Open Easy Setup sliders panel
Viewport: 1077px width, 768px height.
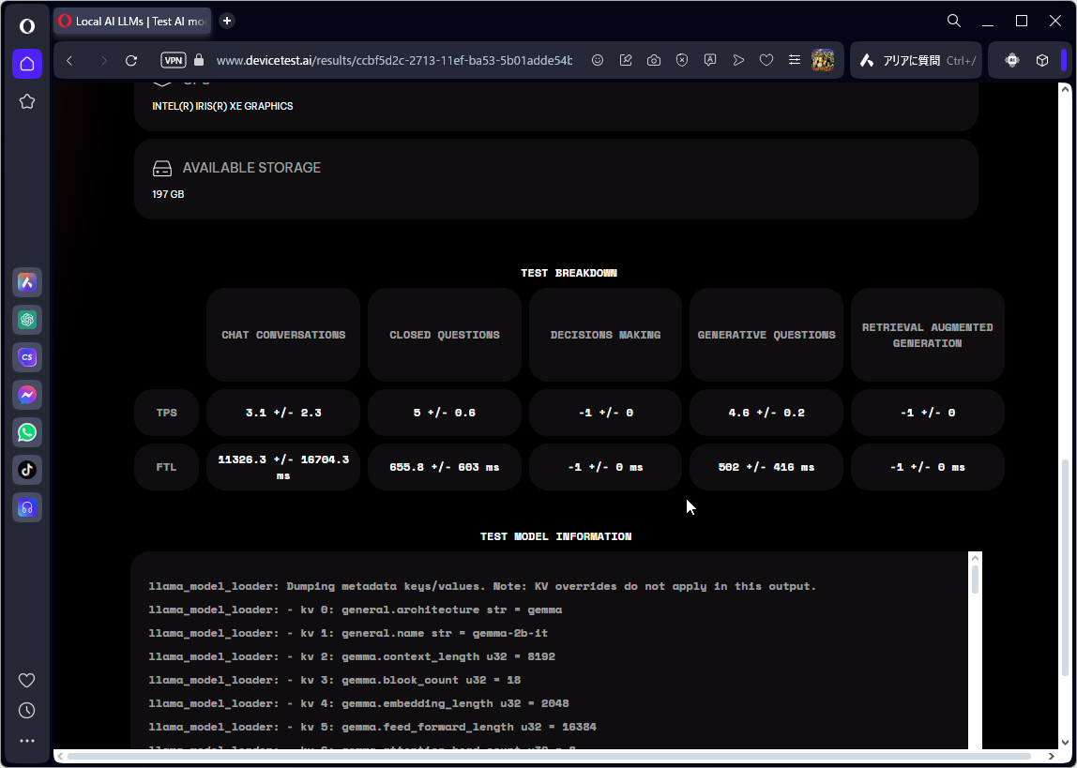794,59
